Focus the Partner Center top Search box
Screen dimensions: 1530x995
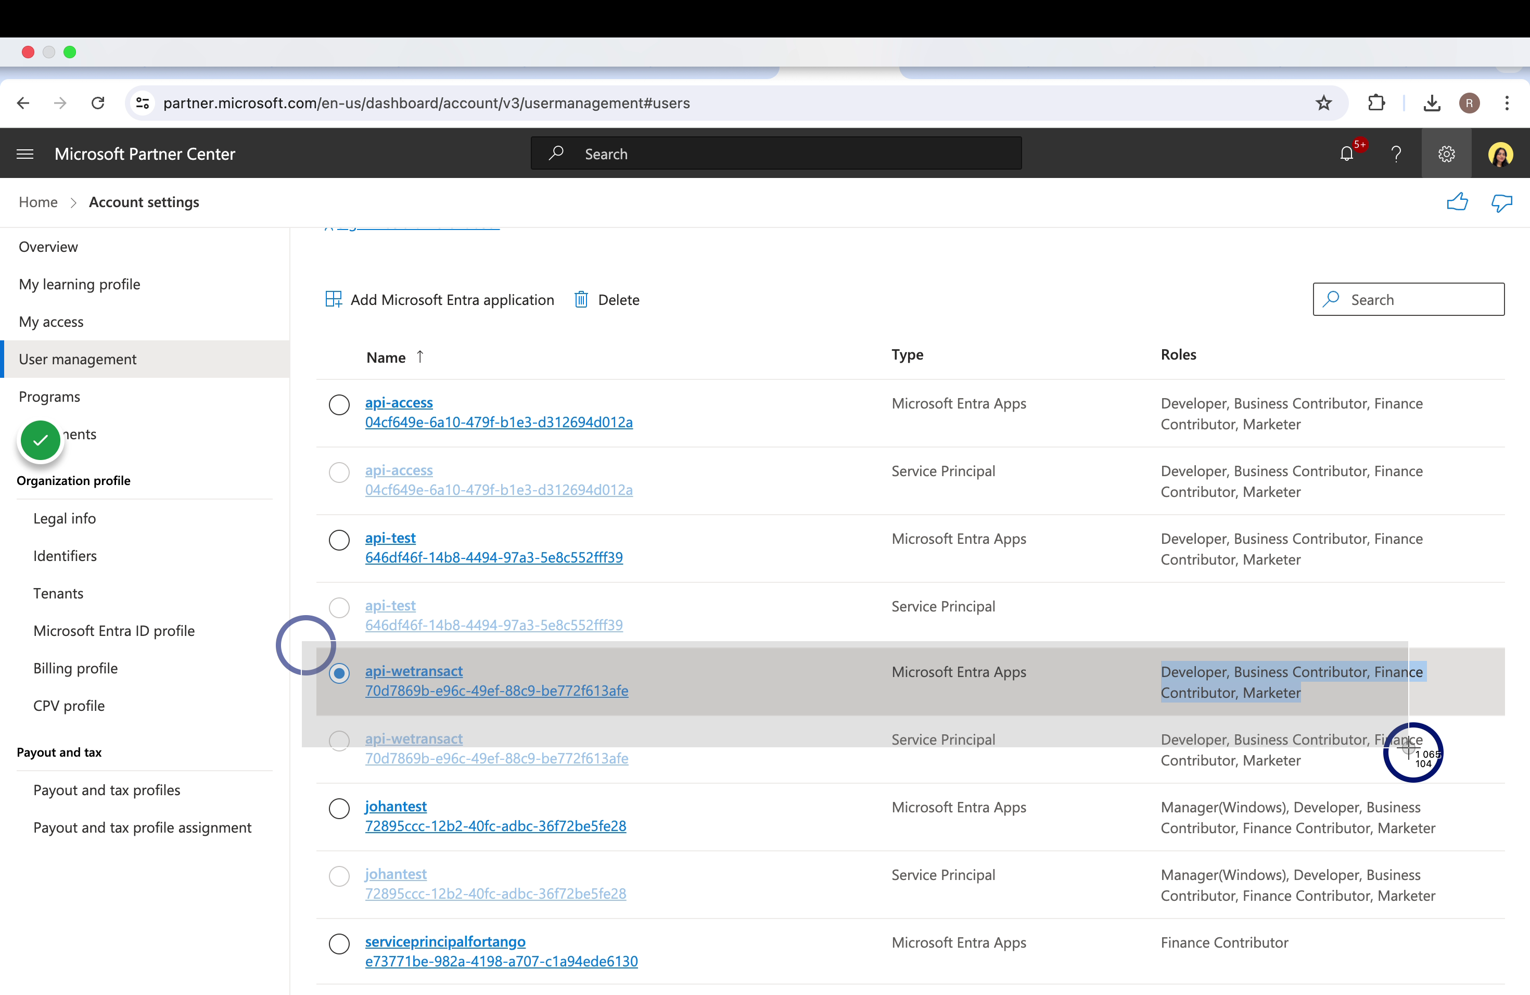[x=776, y=154]
